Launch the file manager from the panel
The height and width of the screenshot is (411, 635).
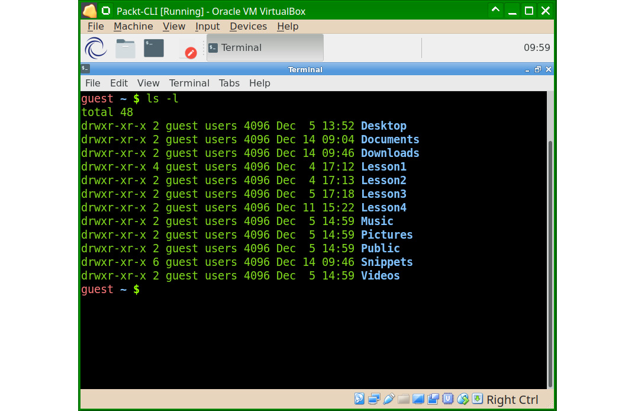tap(125, 48)
